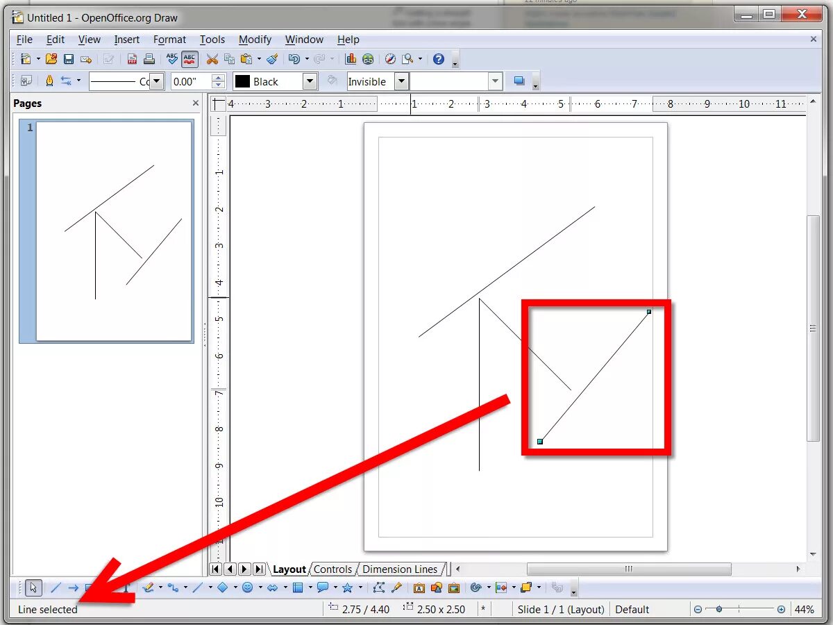Go to last tab with navigation arrow
833x625 pixels.
259,569
